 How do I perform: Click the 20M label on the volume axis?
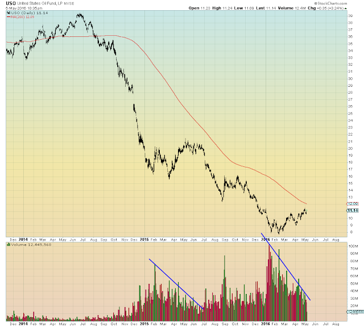(354, 306)
